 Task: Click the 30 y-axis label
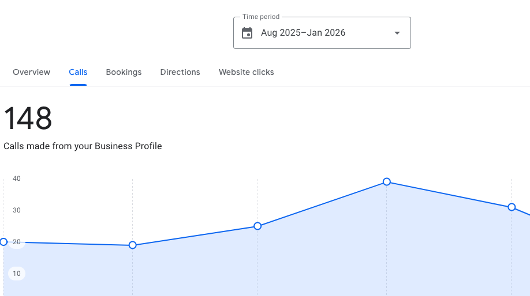click(x=17, y=210)
